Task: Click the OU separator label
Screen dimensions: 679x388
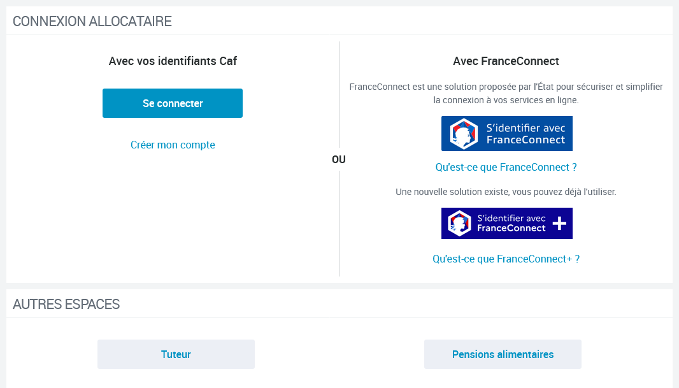Action: (339, 159)
